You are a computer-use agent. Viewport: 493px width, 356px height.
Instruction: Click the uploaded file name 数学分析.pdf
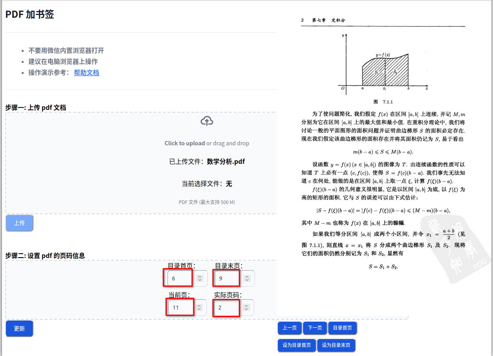[x=226, y=161]
